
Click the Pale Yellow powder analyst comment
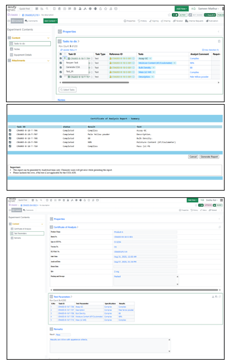199,77
